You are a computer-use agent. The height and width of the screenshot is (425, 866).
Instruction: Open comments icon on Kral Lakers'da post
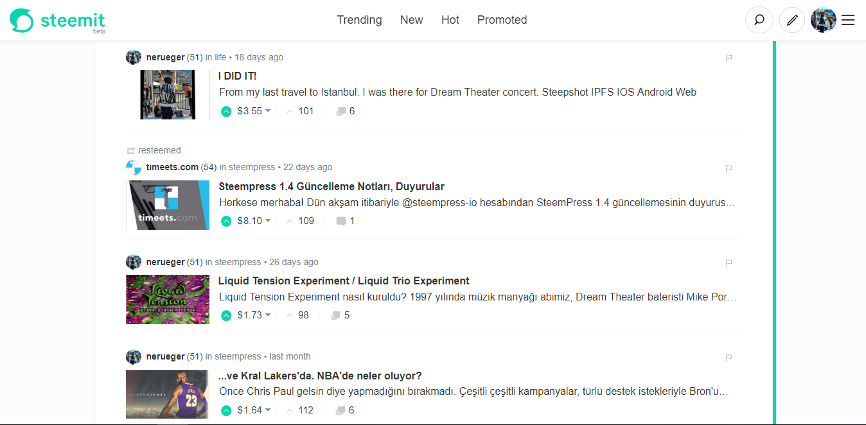(340, 410)
